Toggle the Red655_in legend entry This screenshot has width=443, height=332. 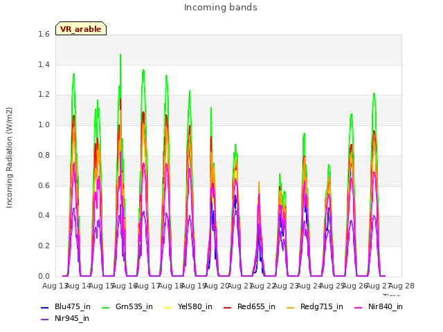[x=249, y=307]
